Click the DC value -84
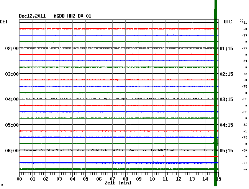This screenshot has height=189, width=249. [244, 61]
